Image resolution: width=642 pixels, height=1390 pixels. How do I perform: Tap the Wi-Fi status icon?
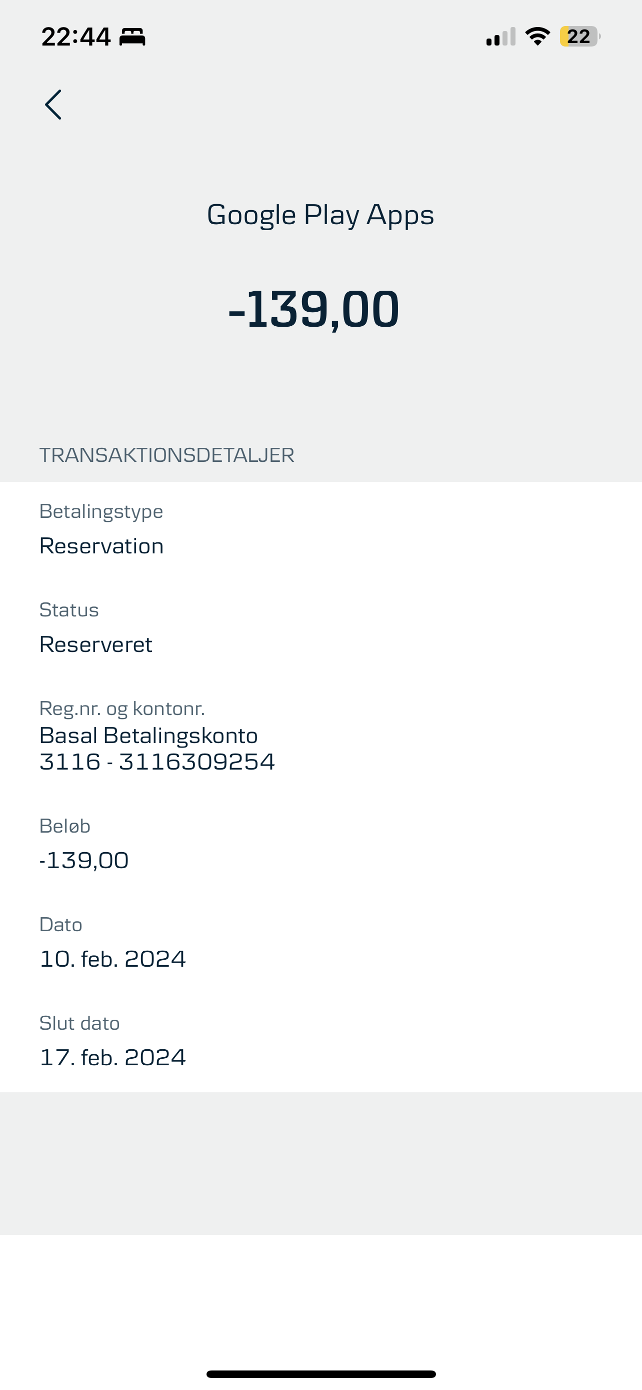tap(537, 37)
